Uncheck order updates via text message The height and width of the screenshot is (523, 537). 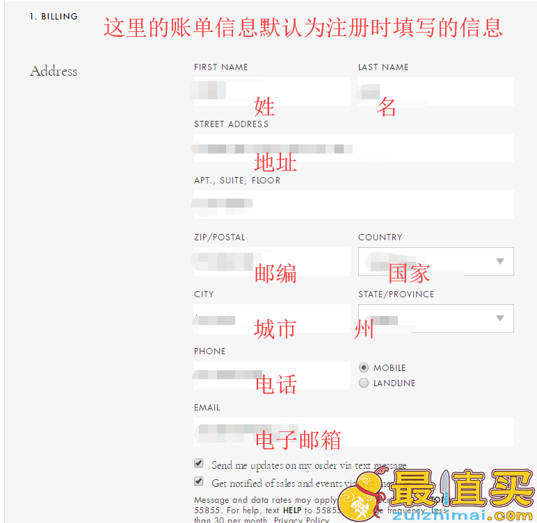(199, 463)
